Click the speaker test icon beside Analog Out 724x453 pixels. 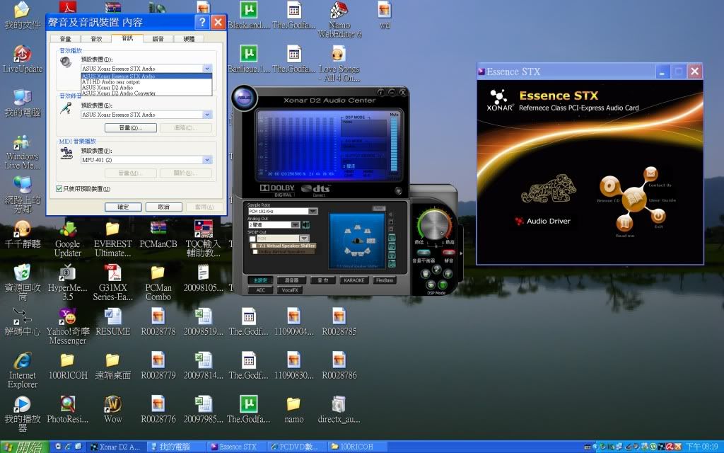pos(305,224)
